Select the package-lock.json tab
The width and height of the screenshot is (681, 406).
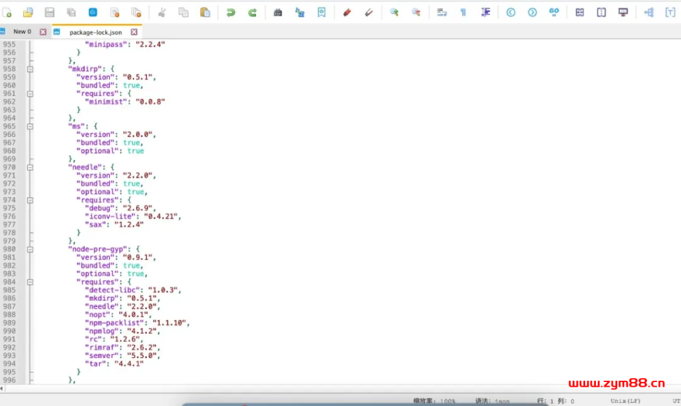coord(95,32)
